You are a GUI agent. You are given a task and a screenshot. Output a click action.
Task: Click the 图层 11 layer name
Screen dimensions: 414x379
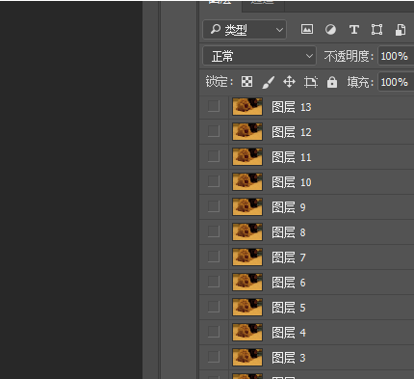click(x=292, y=157)
